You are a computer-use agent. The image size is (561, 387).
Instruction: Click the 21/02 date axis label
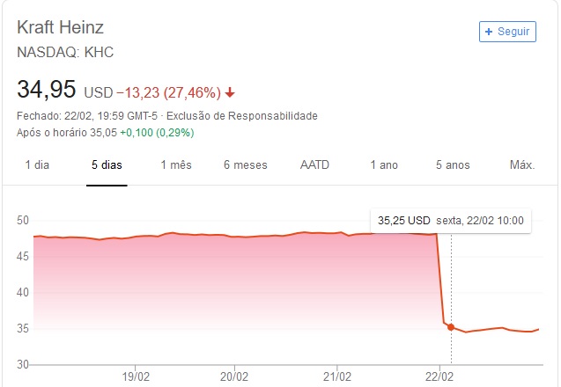pyautogui.click(x=337, y=375)
